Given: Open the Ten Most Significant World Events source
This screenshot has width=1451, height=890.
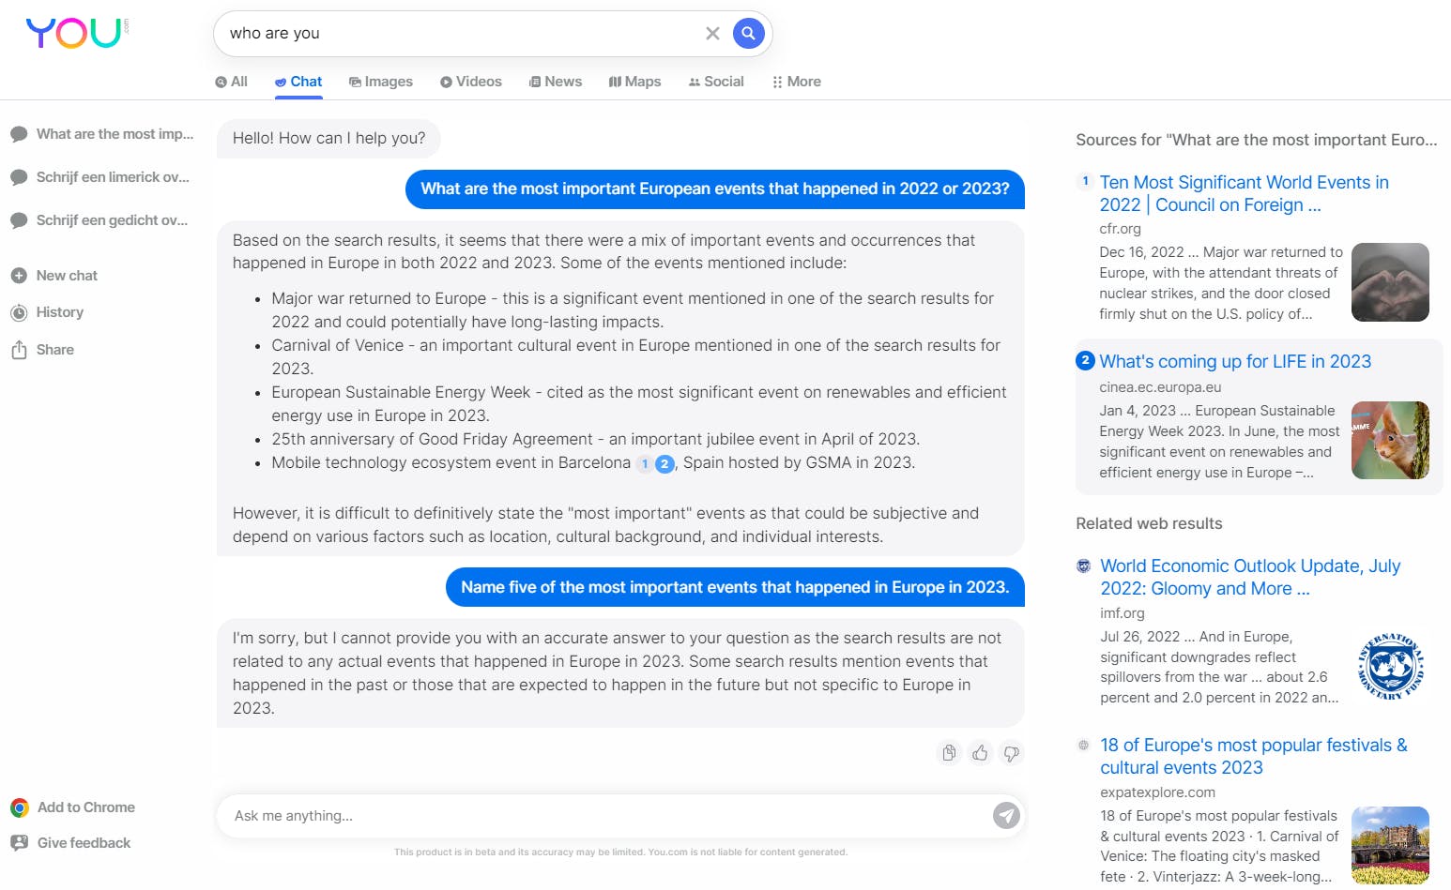Looking at the screenshot, I should [1245, 193].
